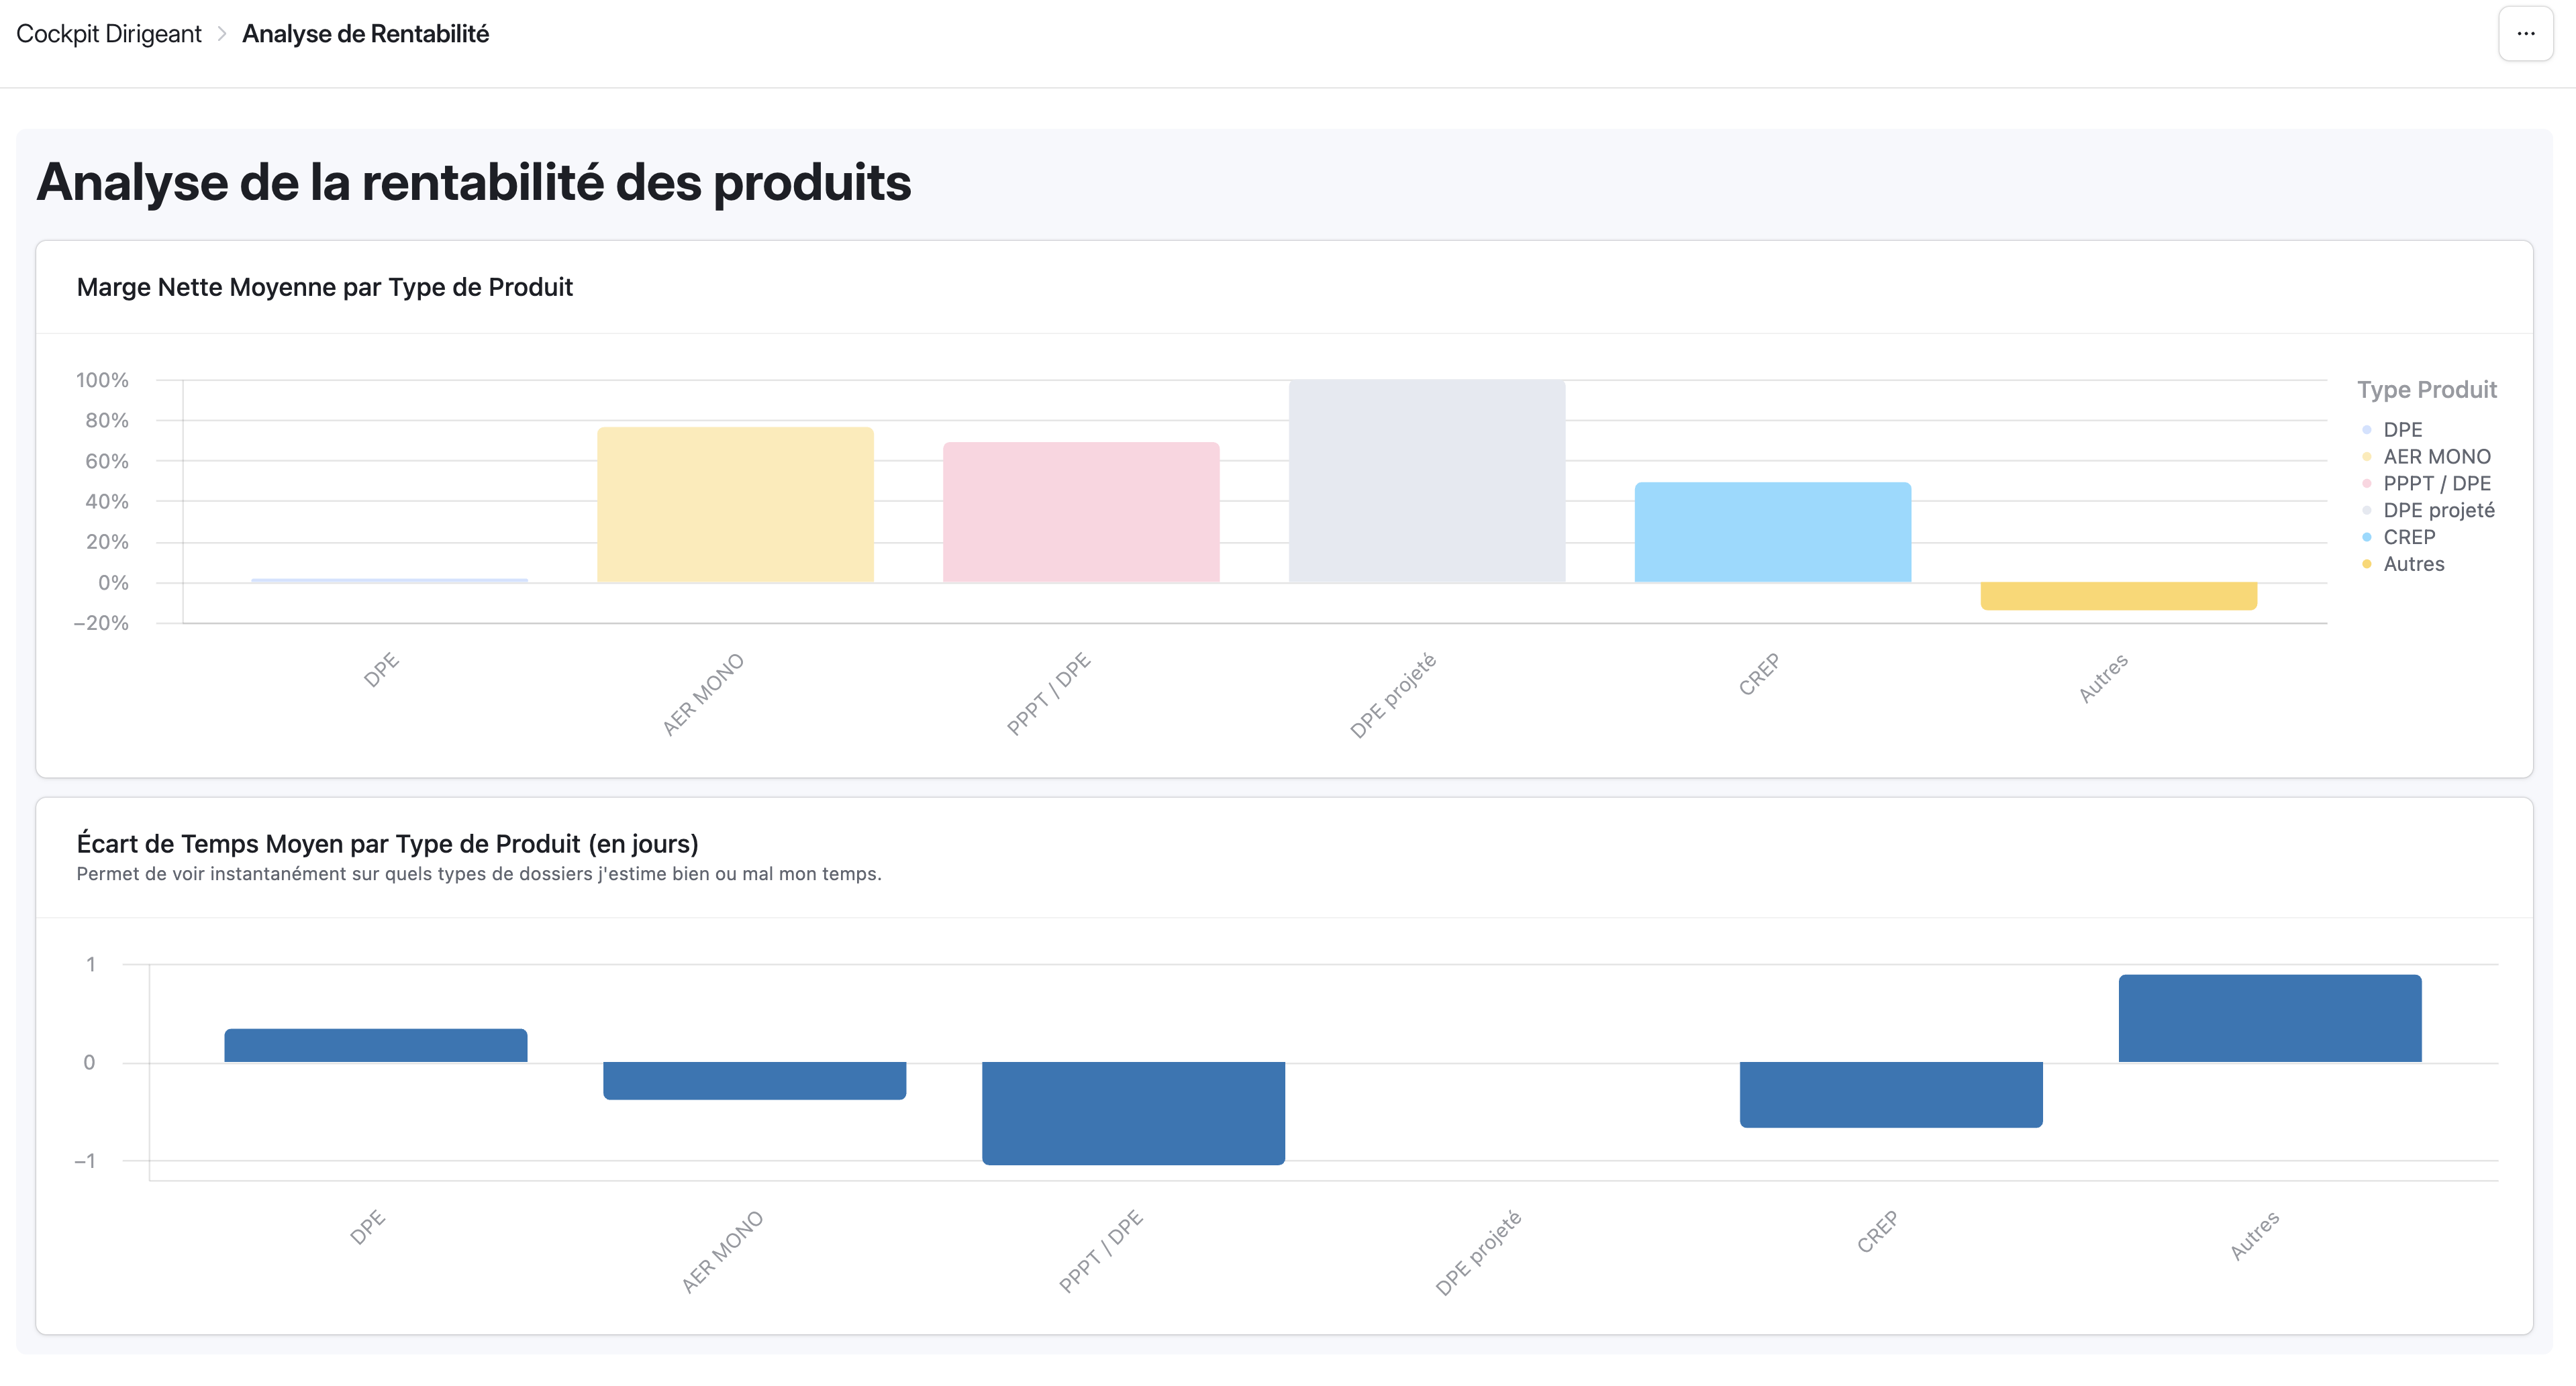Screen dimensions: 2576x1386
Task: Navigate to Cockpit Dirigeant
Action: click(x=108, y=33)
